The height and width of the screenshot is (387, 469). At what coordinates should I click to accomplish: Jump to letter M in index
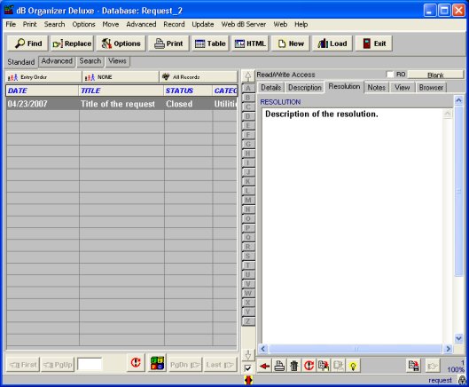click(248, 200)
